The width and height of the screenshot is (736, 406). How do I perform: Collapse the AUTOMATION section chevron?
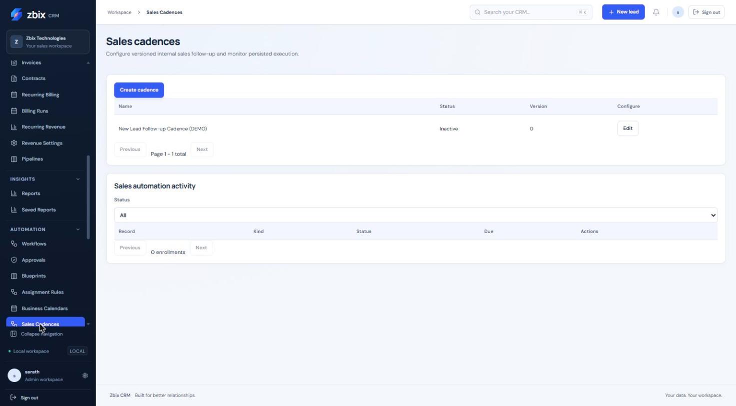[78, 229]
